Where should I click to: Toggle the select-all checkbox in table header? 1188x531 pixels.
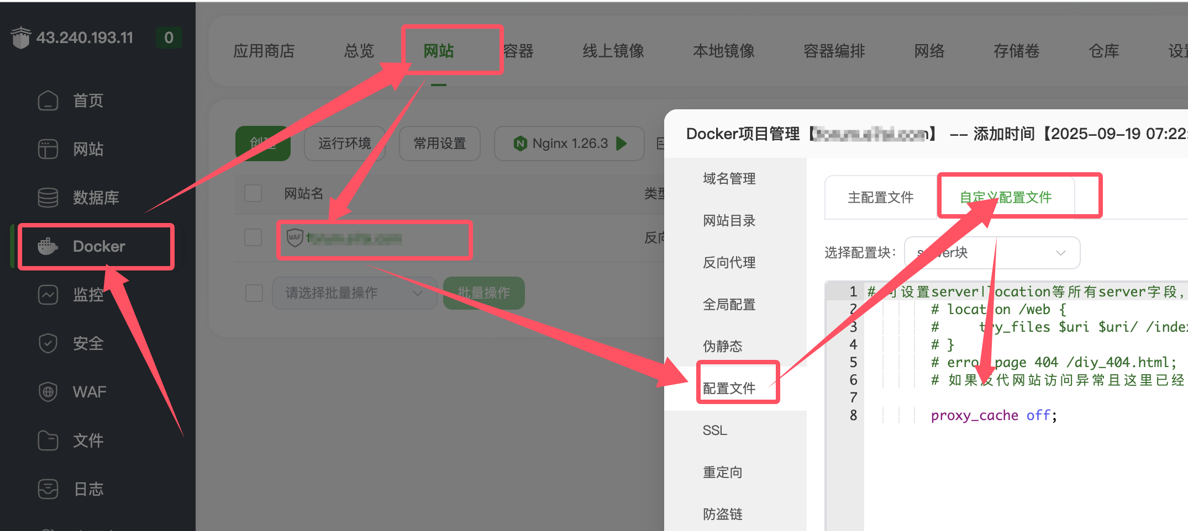[253, 193]
